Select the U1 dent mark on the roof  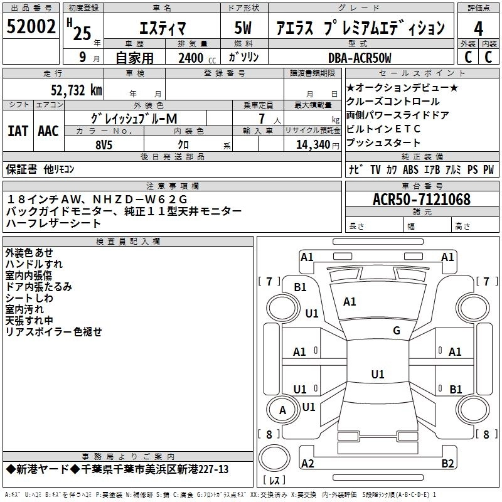click(x=377, y=375)
